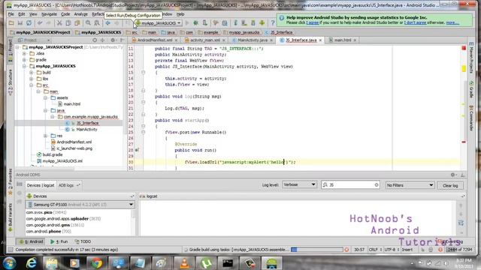481x270 pixels.
Task: Open the TODO tool window button
Action: pyautogui.click(x=83, y=241)
